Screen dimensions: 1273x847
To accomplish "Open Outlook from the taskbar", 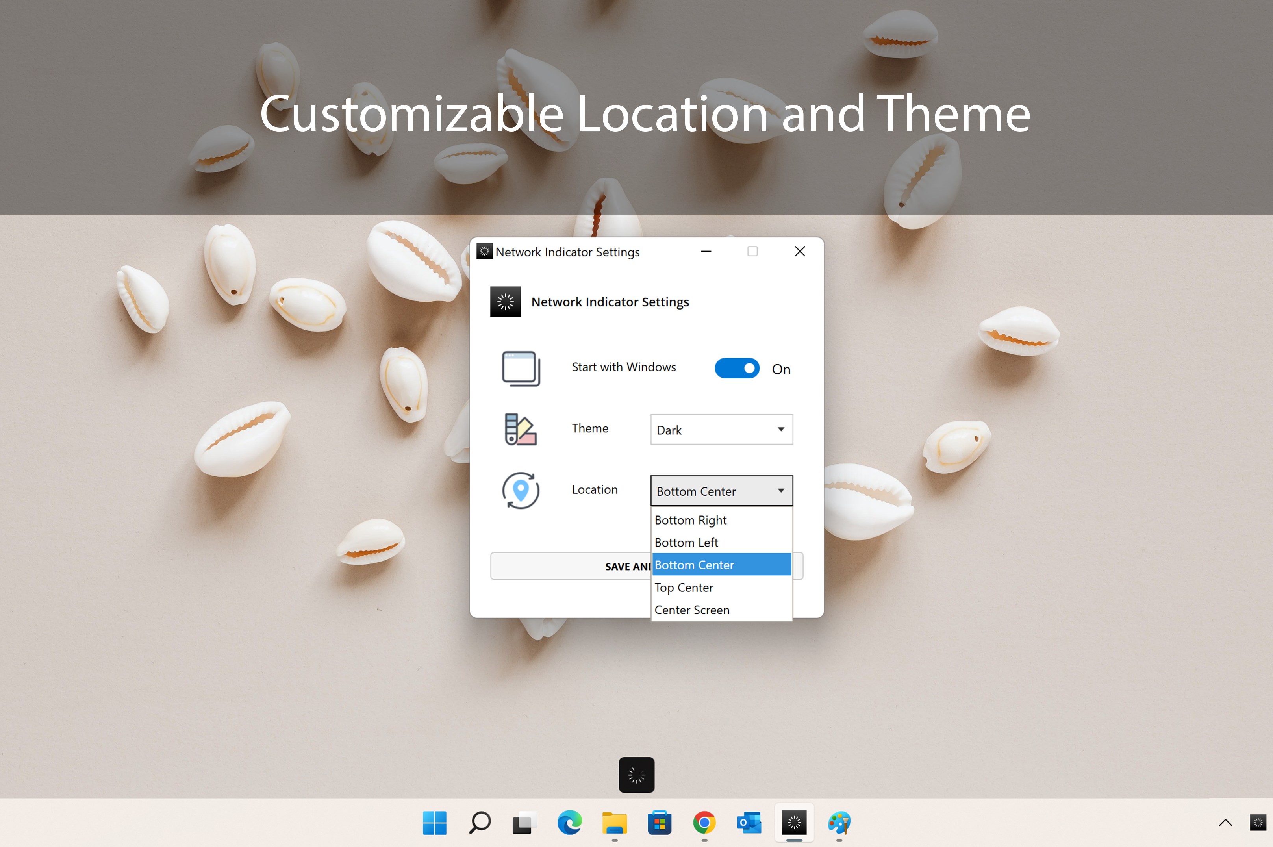I will [749, 823].
